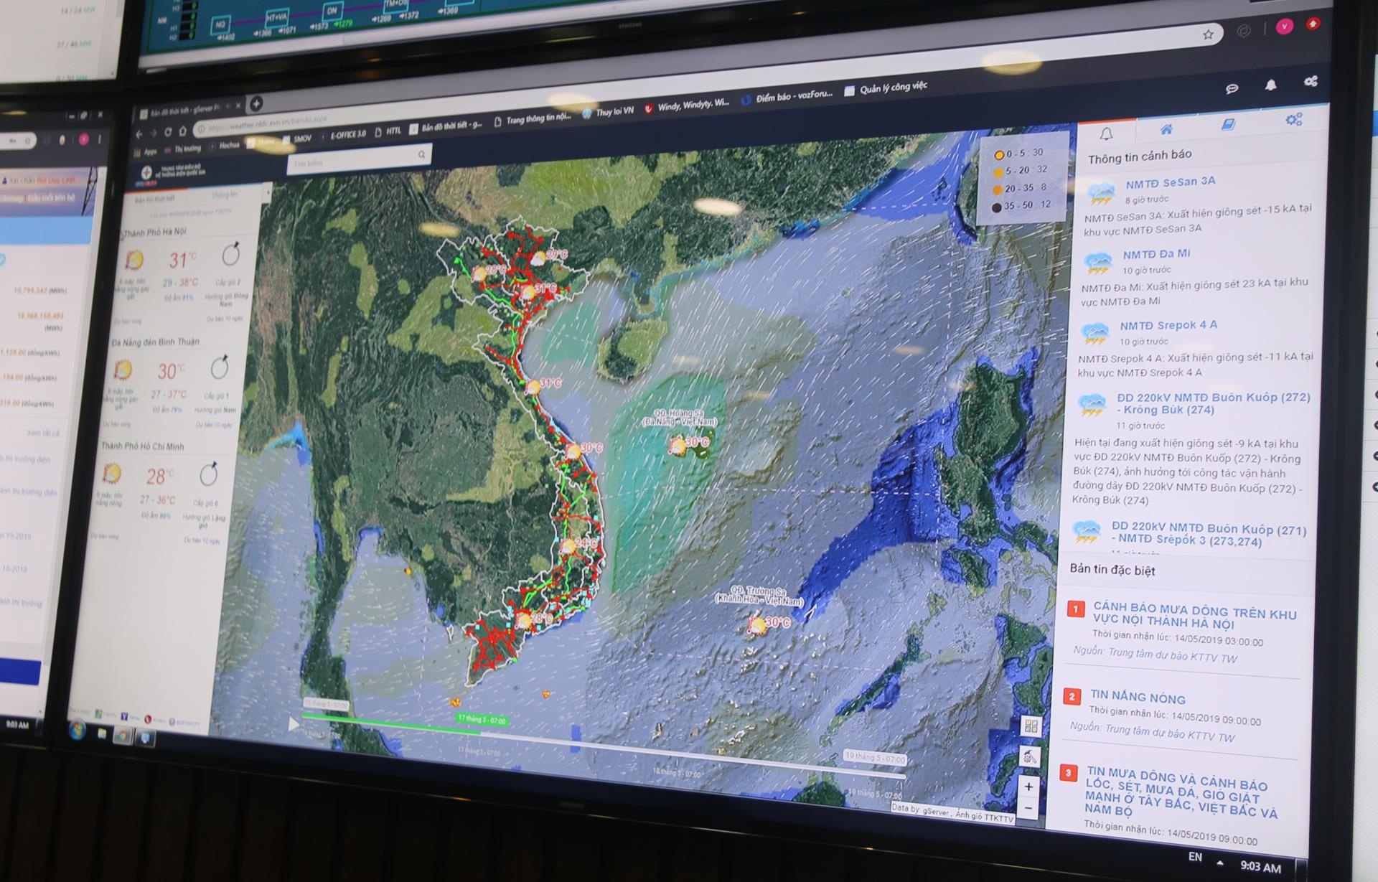Switch to the Thông tin tab
Viewport: 1378px width, 882px height.
click(x=224, y=195)
